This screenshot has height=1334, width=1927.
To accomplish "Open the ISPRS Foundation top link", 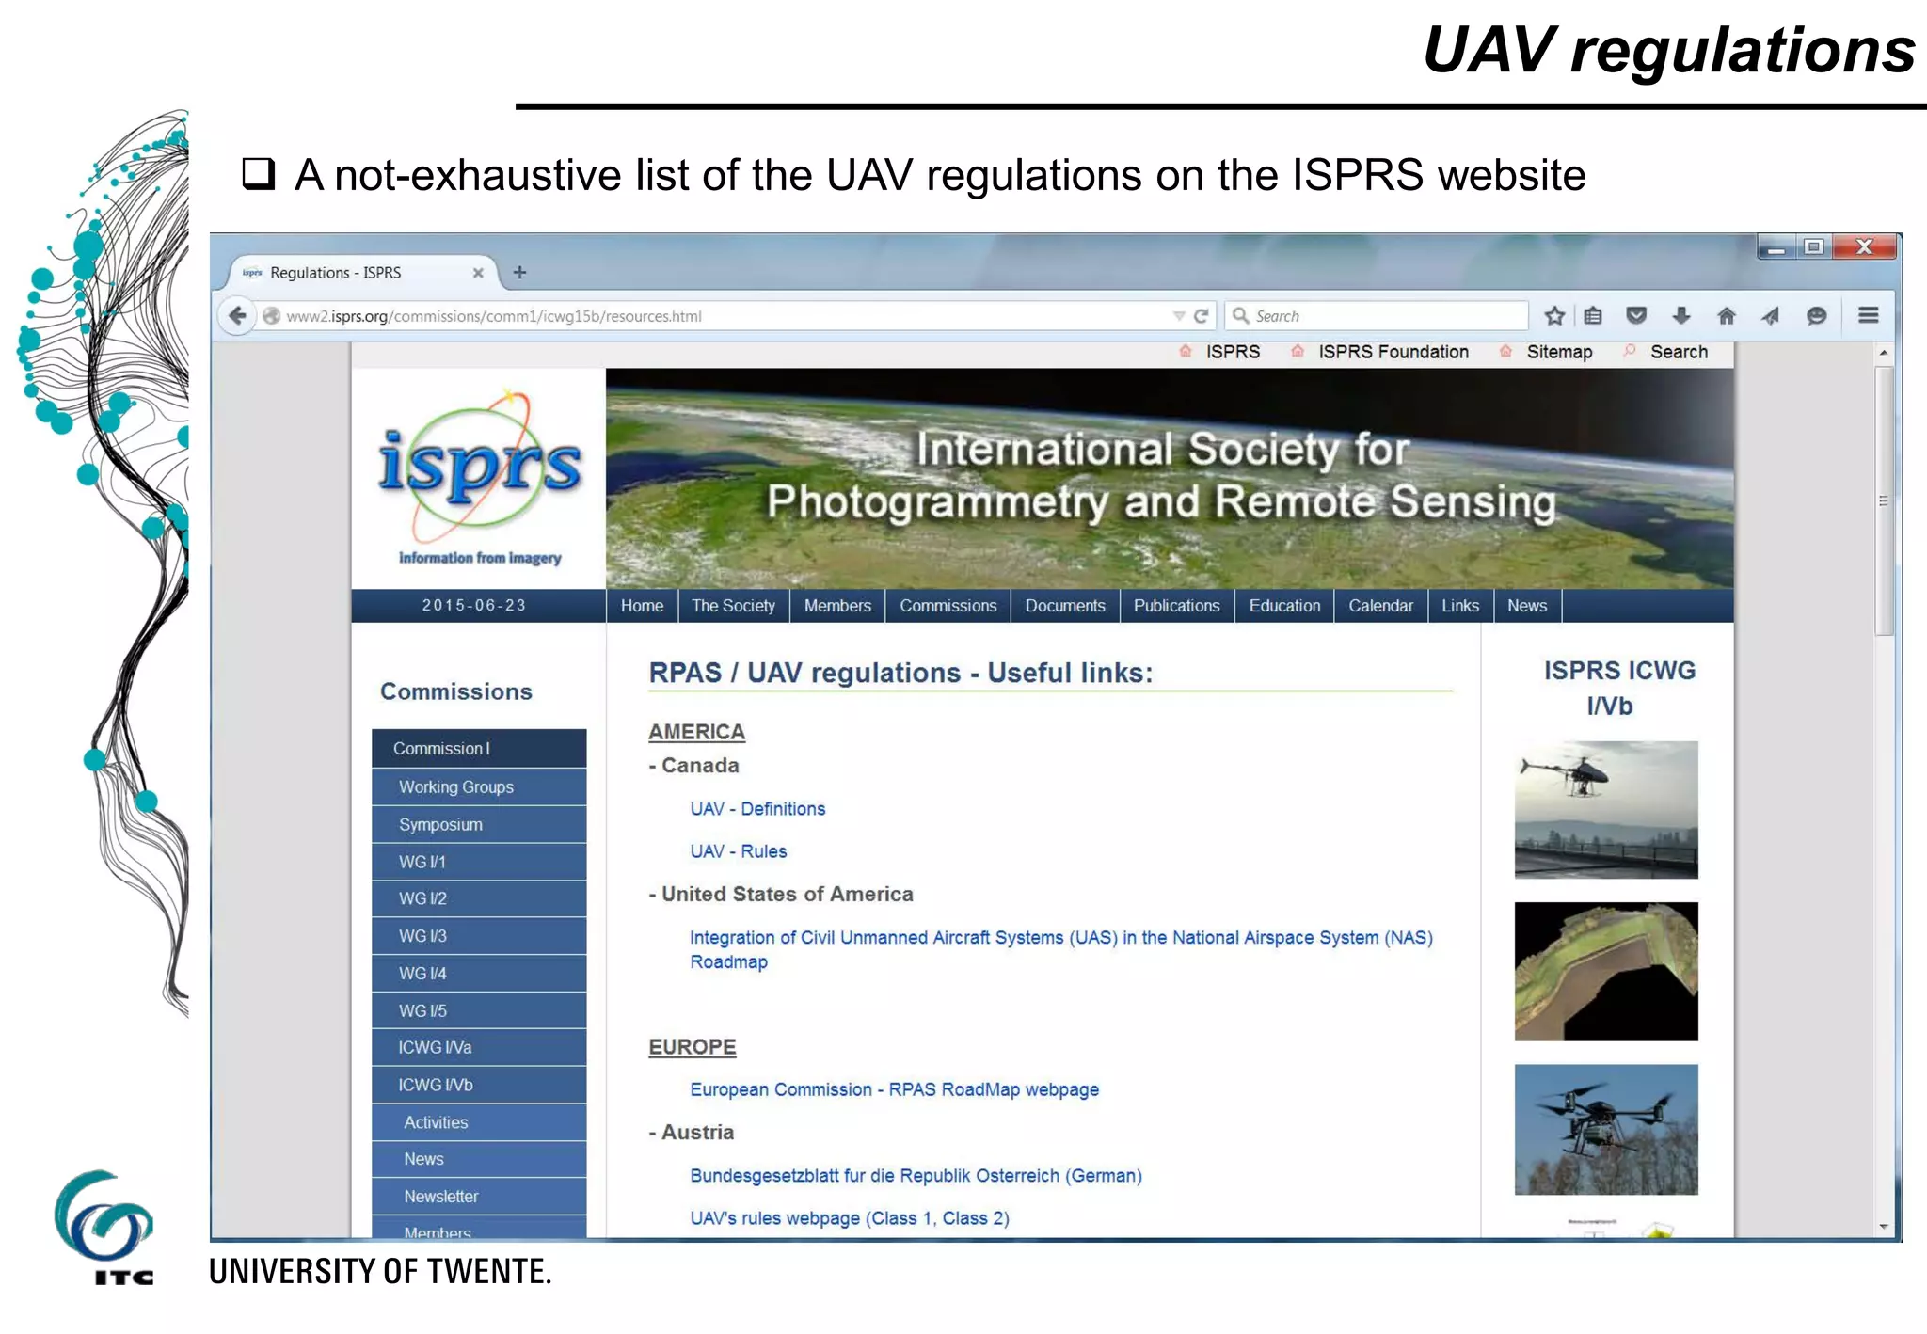I will click(x=1393, y=352).
